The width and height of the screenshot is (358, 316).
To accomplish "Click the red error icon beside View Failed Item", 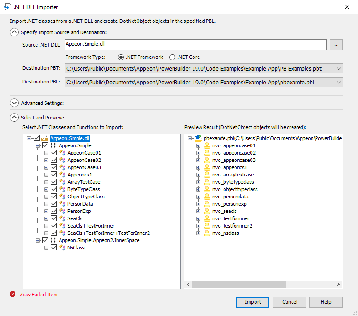I will pyautogui.click(x=13, y=294).
